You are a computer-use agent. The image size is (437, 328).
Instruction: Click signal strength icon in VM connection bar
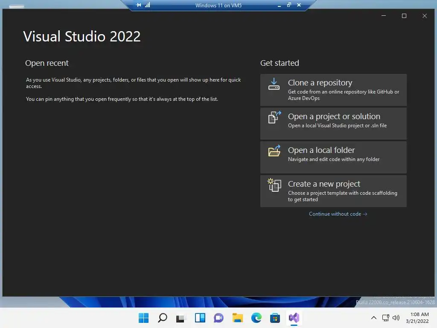pos(147,5)
